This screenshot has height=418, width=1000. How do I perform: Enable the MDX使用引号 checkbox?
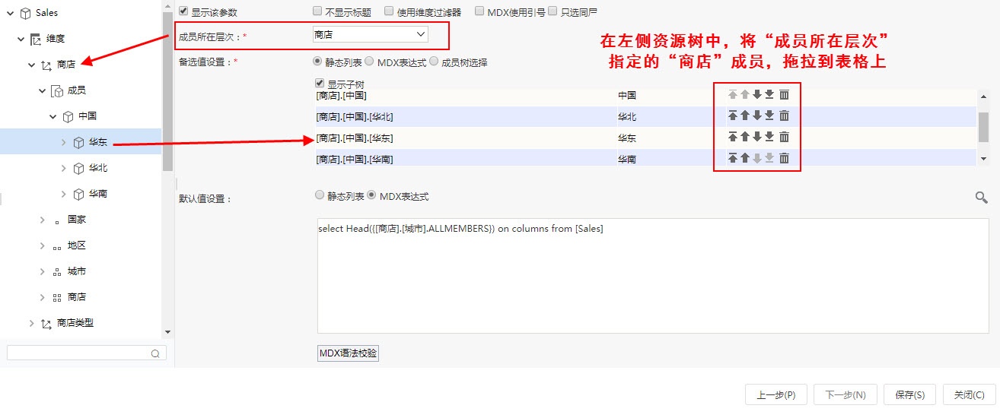[x=479, y=11]
